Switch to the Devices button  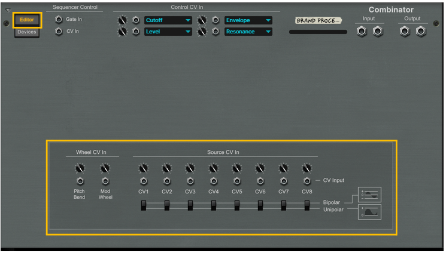click(x=27, y=32)
